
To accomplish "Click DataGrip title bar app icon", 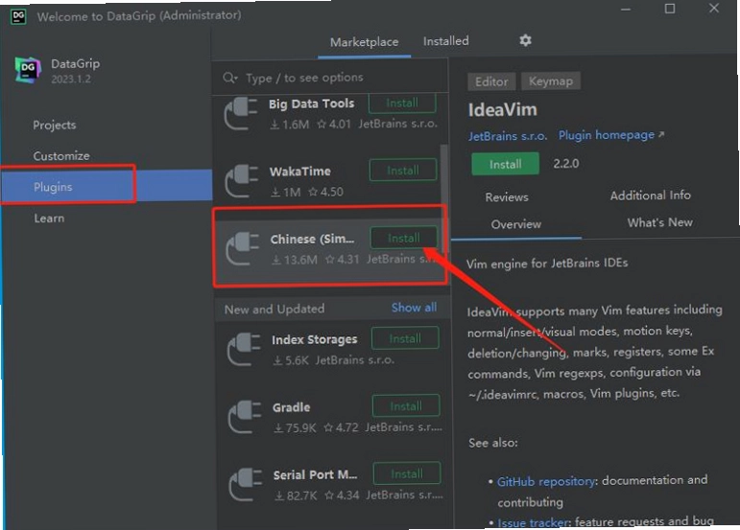I will tap(18, 16).
